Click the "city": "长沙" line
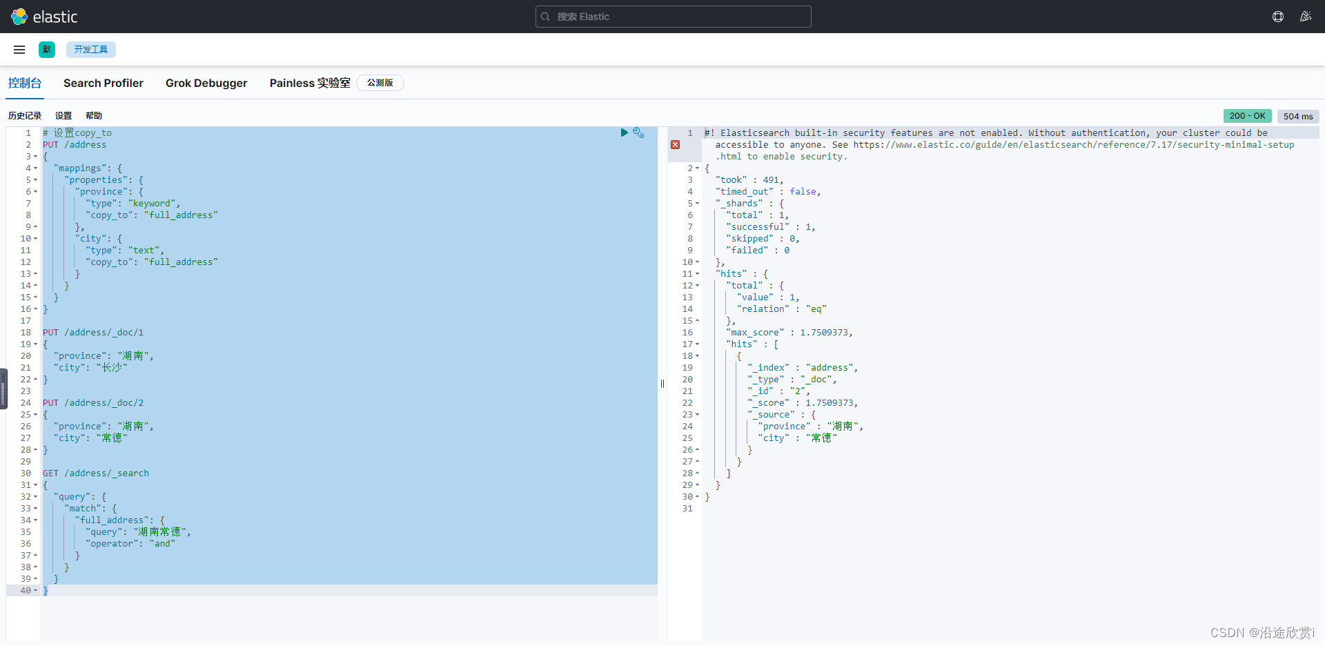The image size is (1325, 646). (90, 368)
